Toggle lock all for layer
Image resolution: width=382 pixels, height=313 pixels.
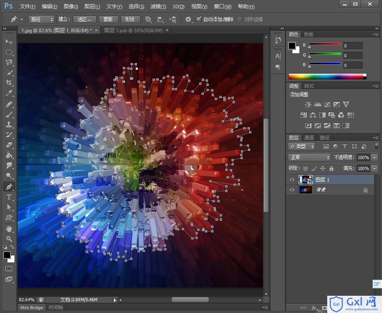click(332, 168)
